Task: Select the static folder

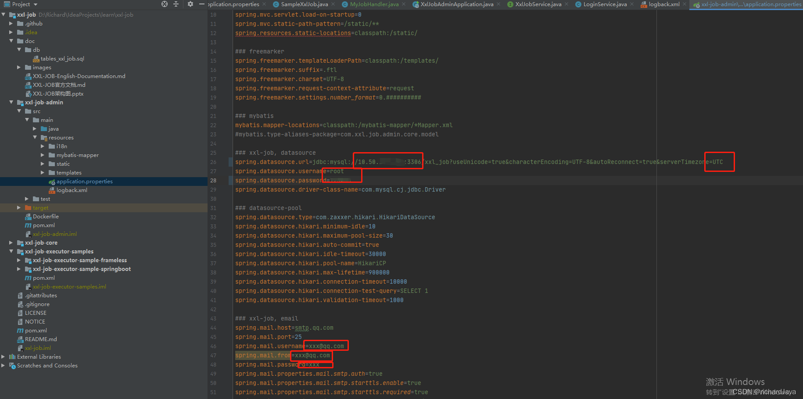Action: [63, 164]
